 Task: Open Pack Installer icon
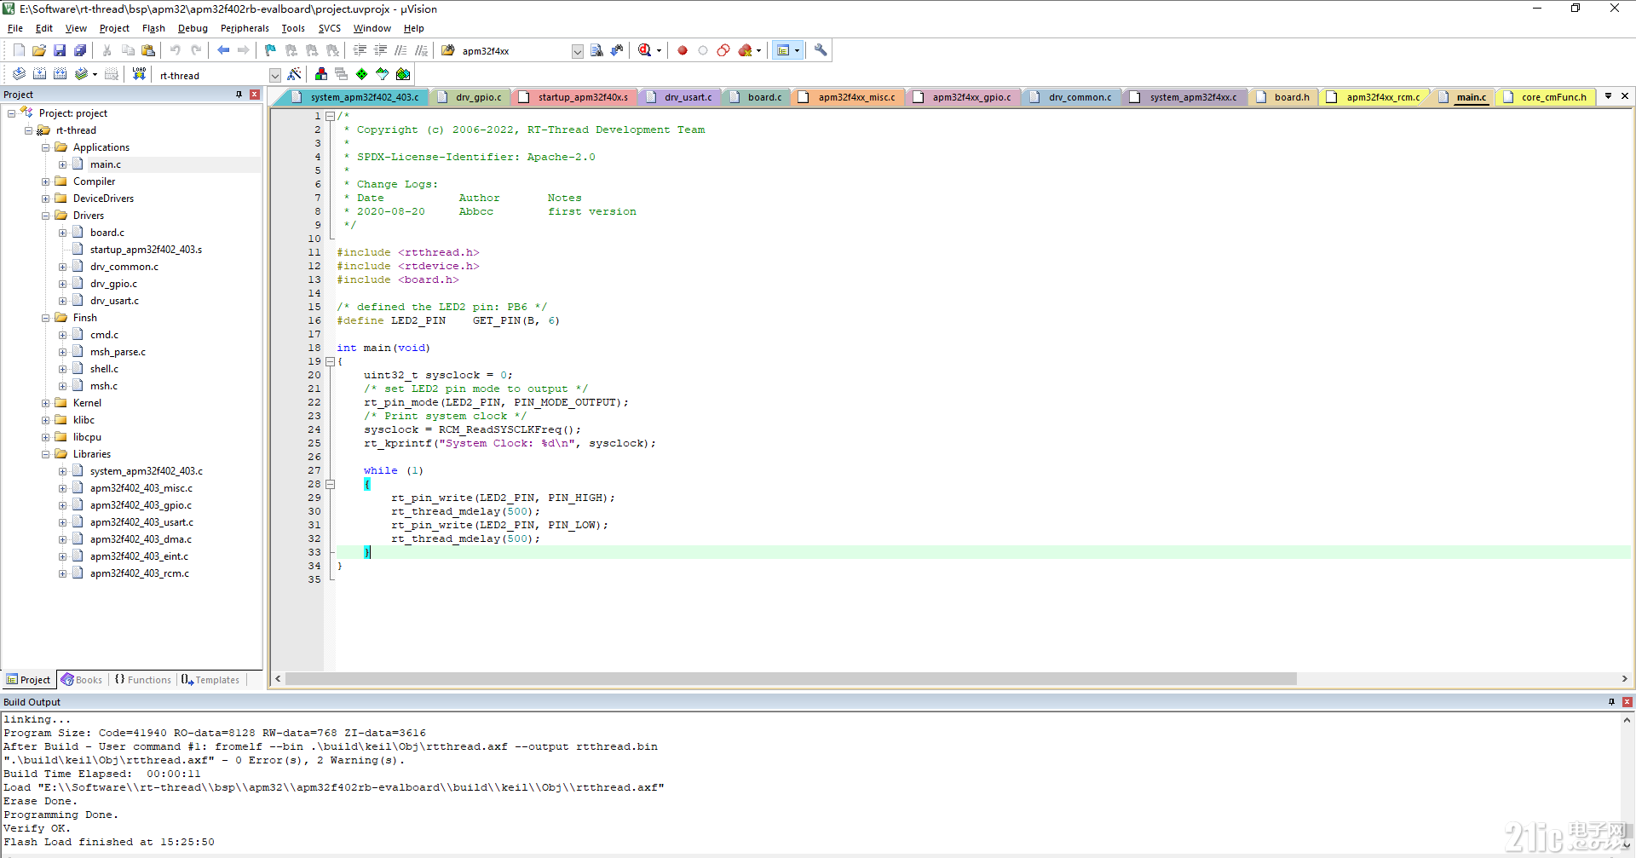(x=403, y=74)
